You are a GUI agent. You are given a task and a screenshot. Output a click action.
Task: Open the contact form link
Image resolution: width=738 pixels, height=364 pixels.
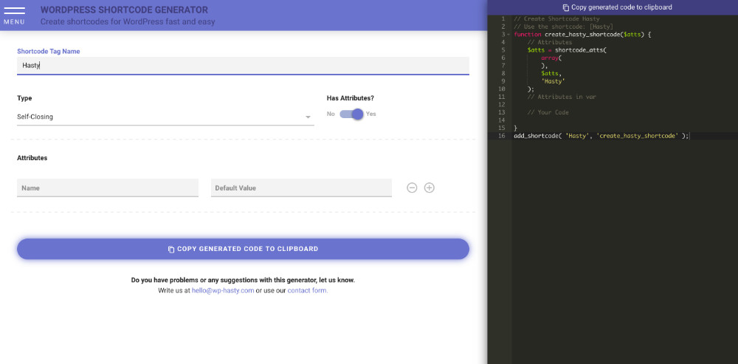point(308,291)
